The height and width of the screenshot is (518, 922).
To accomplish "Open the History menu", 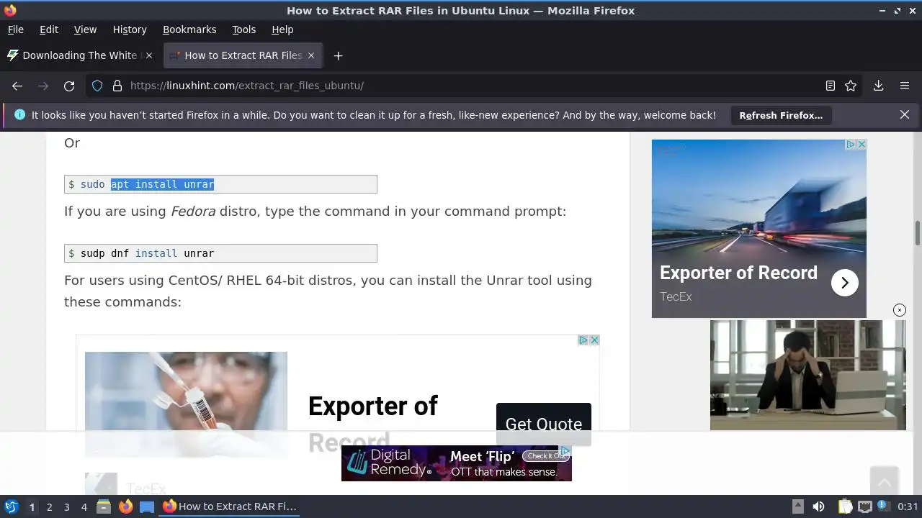I will click(x=130, y=29).
